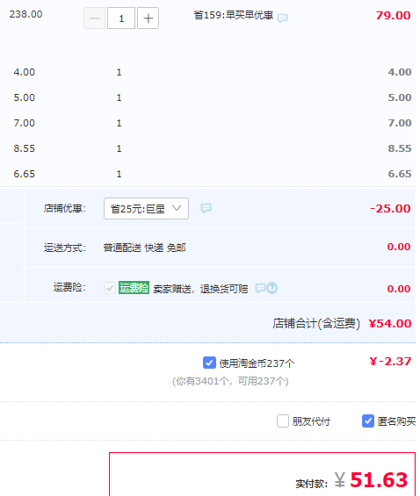This screenshot has height=496, width=420.
Task: Click comment bubble icon beside store discount dropdown
Action: 206,208
